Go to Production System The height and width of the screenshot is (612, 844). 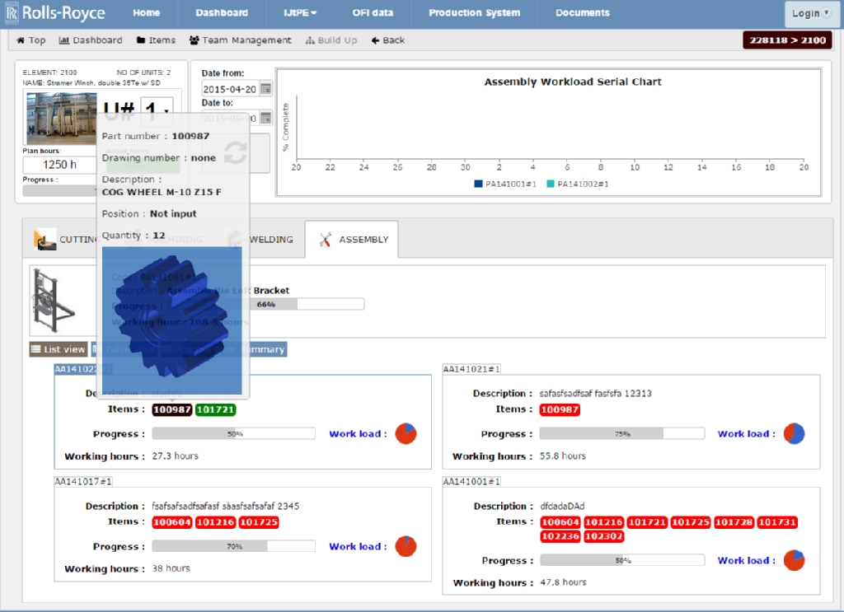(474, 13)
